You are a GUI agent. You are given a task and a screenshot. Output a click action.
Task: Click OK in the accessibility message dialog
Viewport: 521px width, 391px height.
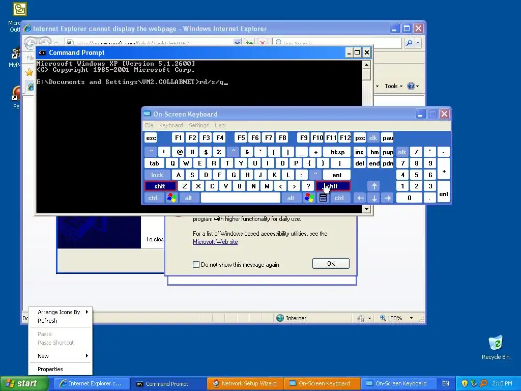click(x=331, y=264)
